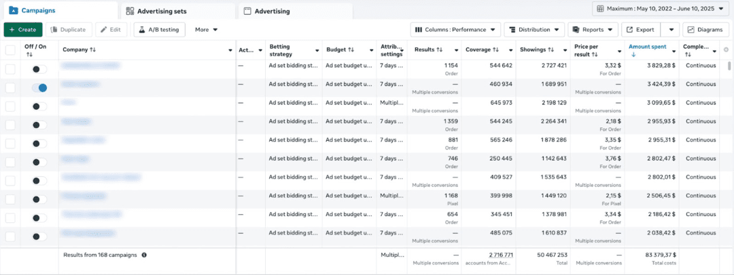Click the info icon beside 168 campaigns

pyautogui.click(x=144, y=255)
